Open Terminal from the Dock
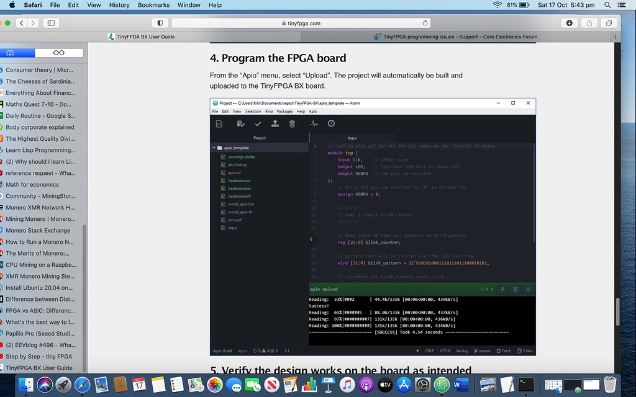Viewport: 636px width, 397px height. (526, 385)
